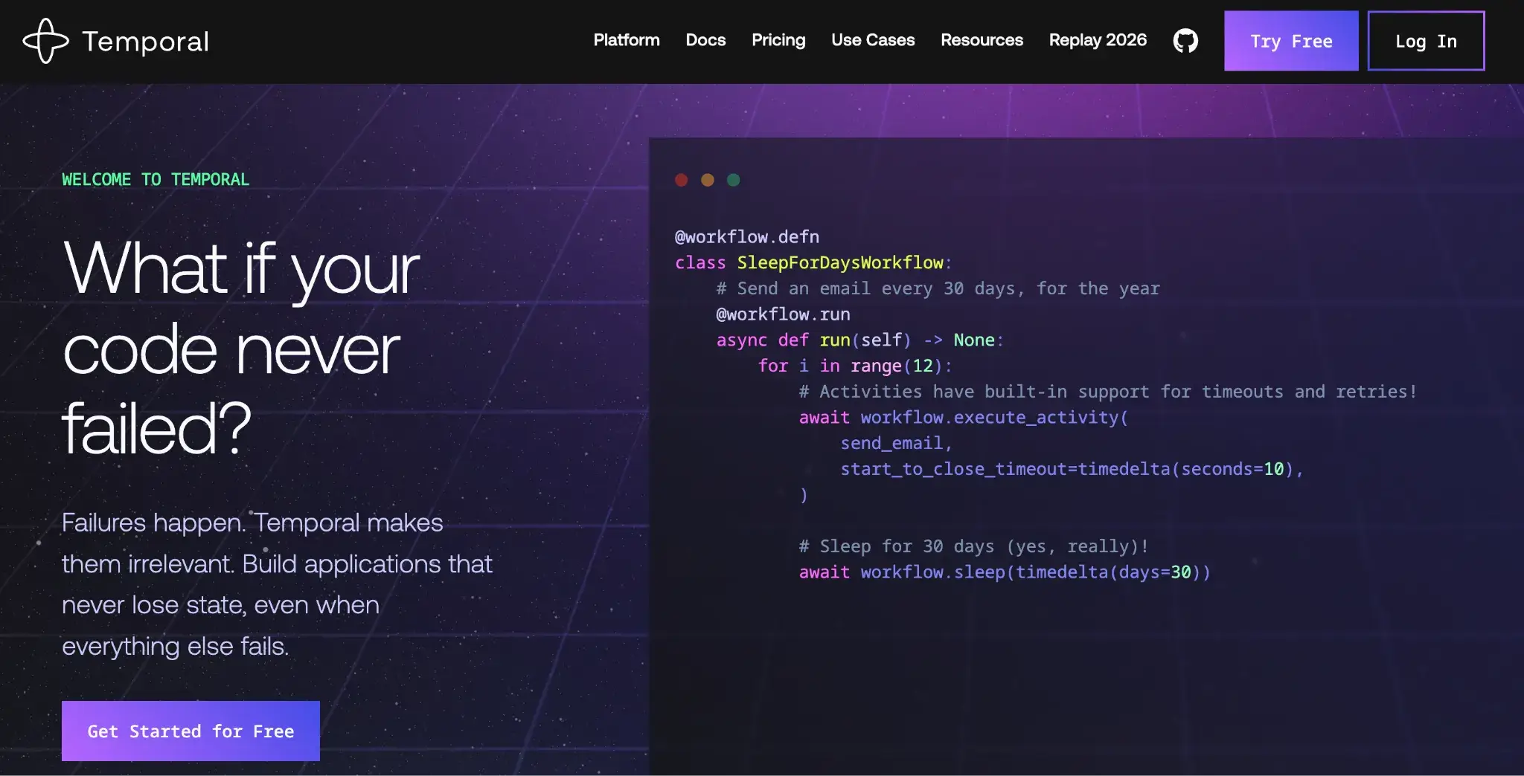
Task: Click the orange dot in code window
Action: tap(708, 180)
